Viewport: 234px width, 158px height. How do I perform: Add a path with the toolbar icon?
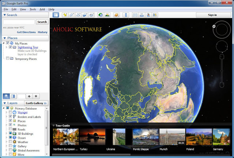(x=78, y=15)
